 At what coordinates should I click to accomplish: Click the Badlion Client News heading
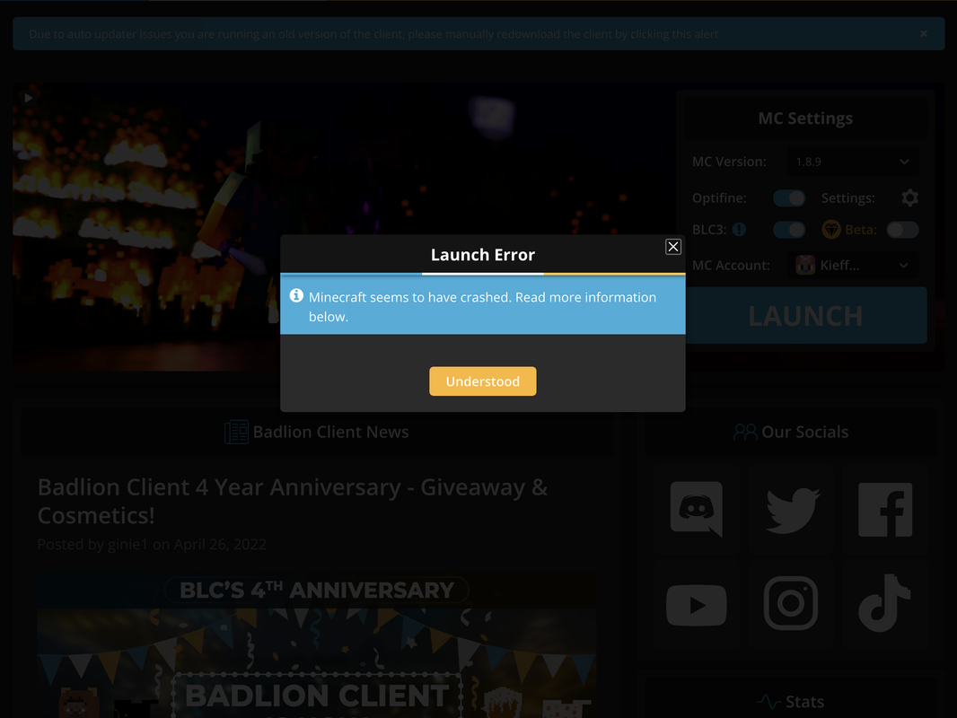[x=330, y=432]
